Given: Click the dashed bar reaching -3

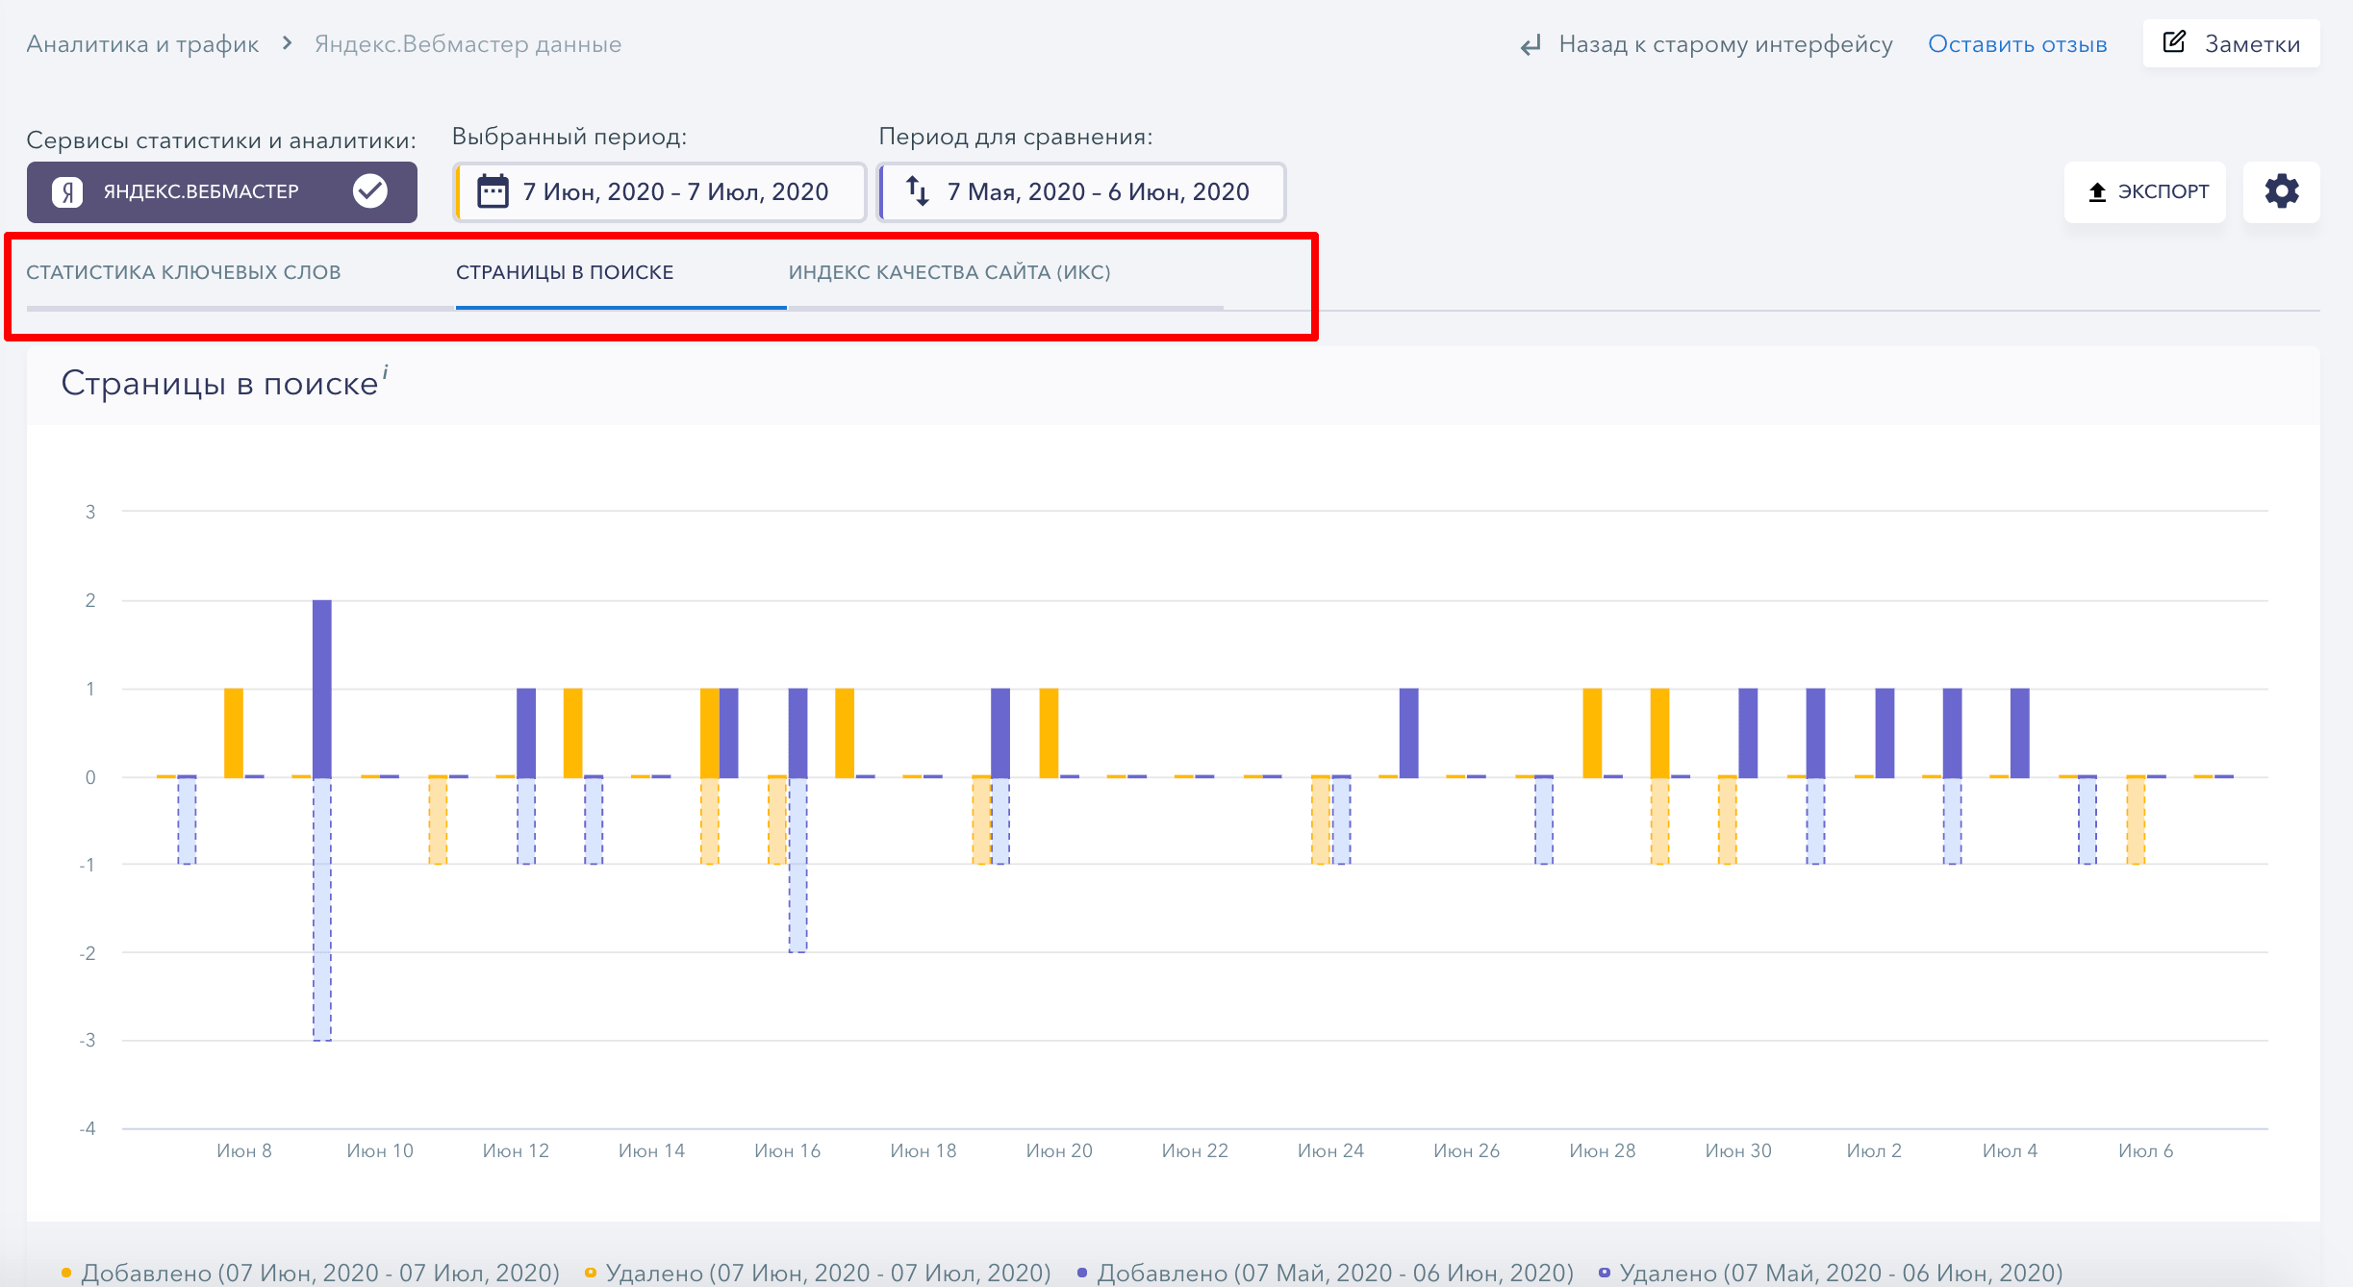Looking at the screenshot, I should [x=322, y=909].
